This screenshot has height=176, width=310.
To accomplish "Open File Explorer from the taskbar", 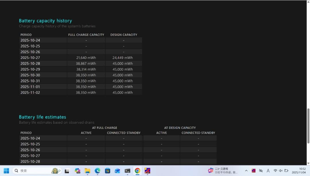I will click(x=87, y=171).
